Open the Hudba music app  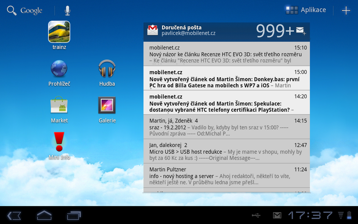(x=107, y=69)
